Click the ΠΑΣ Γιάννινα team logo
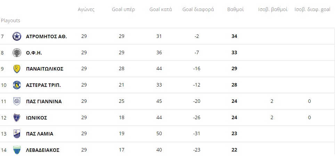335x156 pixels. pyautogui.click(x=17, y=101)
